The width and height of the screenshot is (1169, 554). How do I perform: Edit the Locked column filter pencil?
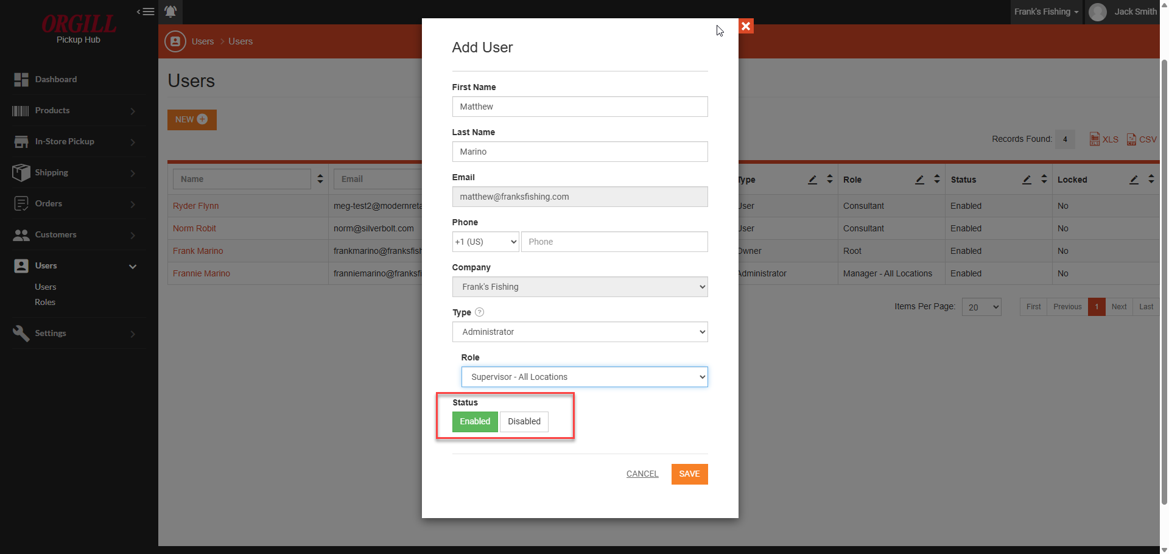[1134, 180]
